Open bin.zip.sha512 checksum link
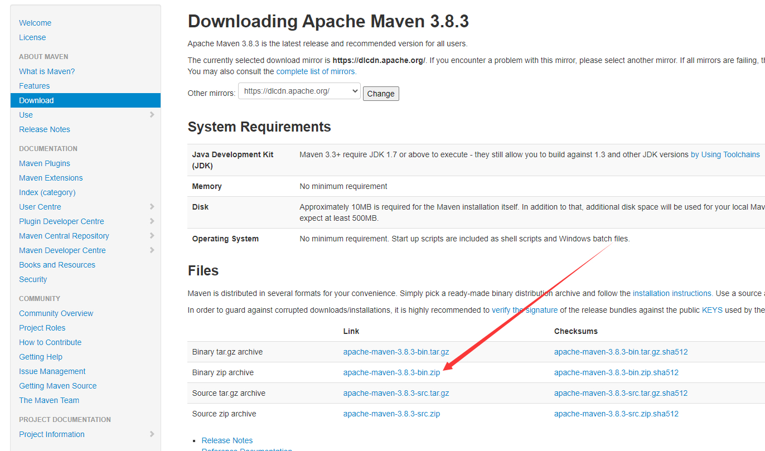 click(x=617, y=372)
